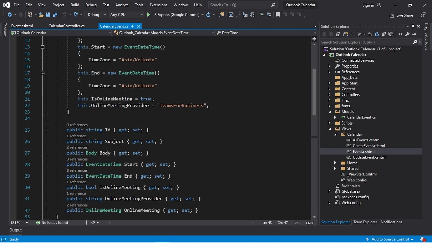Screen dimensions: 432x243
Task: Click the Live Share button
Action: click(401, 15)
